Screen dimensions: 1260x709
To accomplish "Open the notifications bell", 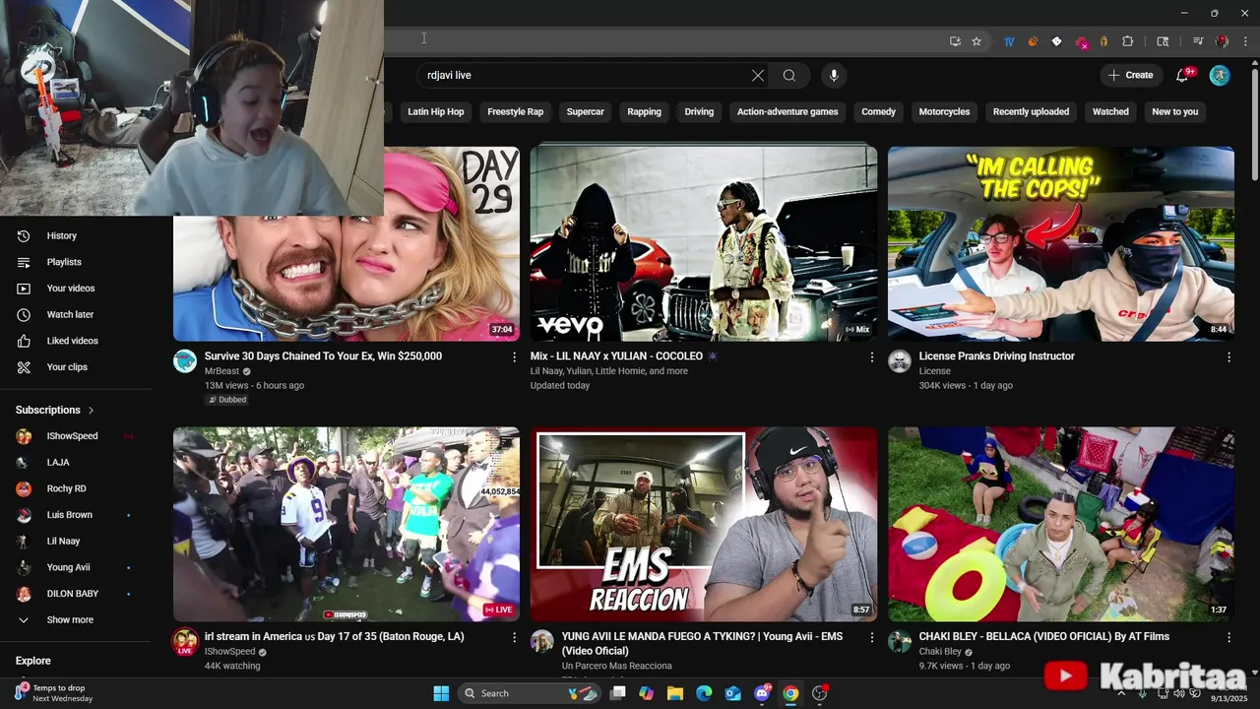I will (1183, 75).
